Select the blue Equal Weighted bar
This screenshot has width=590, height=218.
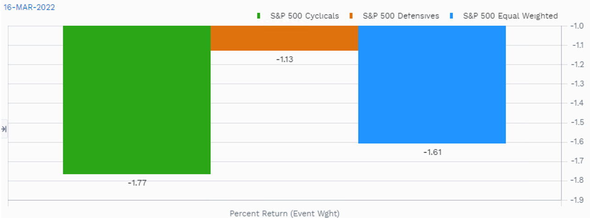click(432, 85)
